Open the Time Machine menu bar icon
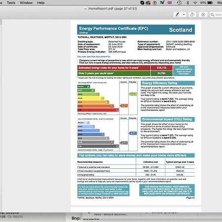 (x=179, y=2)
